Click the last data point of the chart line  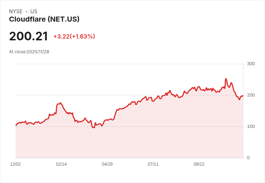point(243,96)
